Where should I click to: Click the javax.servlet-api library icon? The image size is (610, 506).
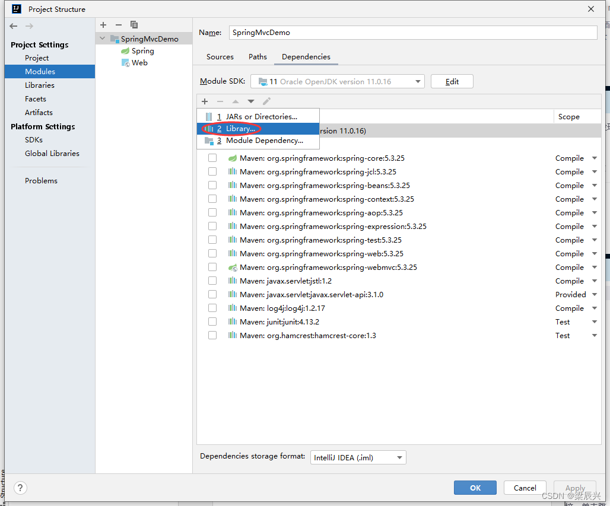click(233, 295)
